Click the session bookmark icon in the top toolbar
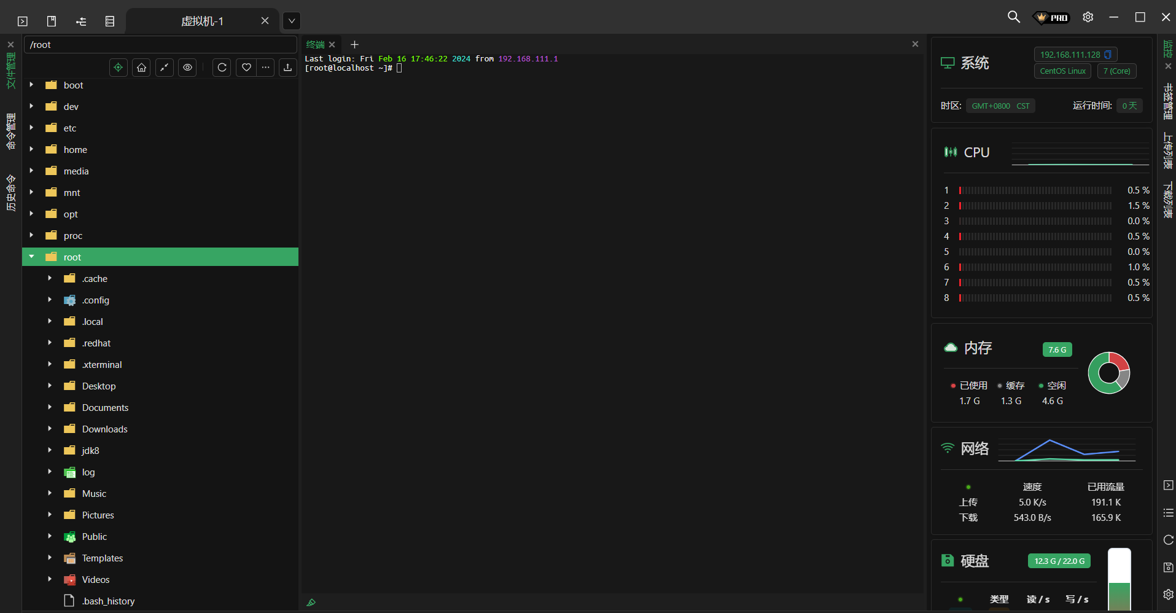The height and width of the screenshot is (613, 1176). (52, 20)
